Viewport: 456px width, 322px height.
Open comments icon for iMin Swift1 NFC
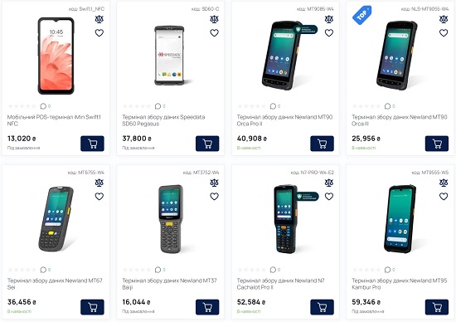[45, 106]
